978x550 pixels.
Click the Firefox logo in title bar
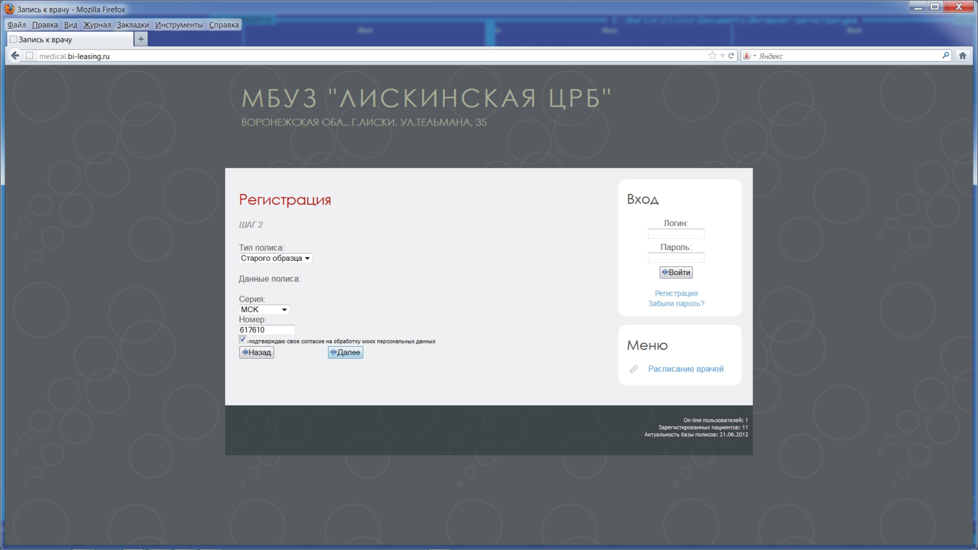tap(9, 9)
